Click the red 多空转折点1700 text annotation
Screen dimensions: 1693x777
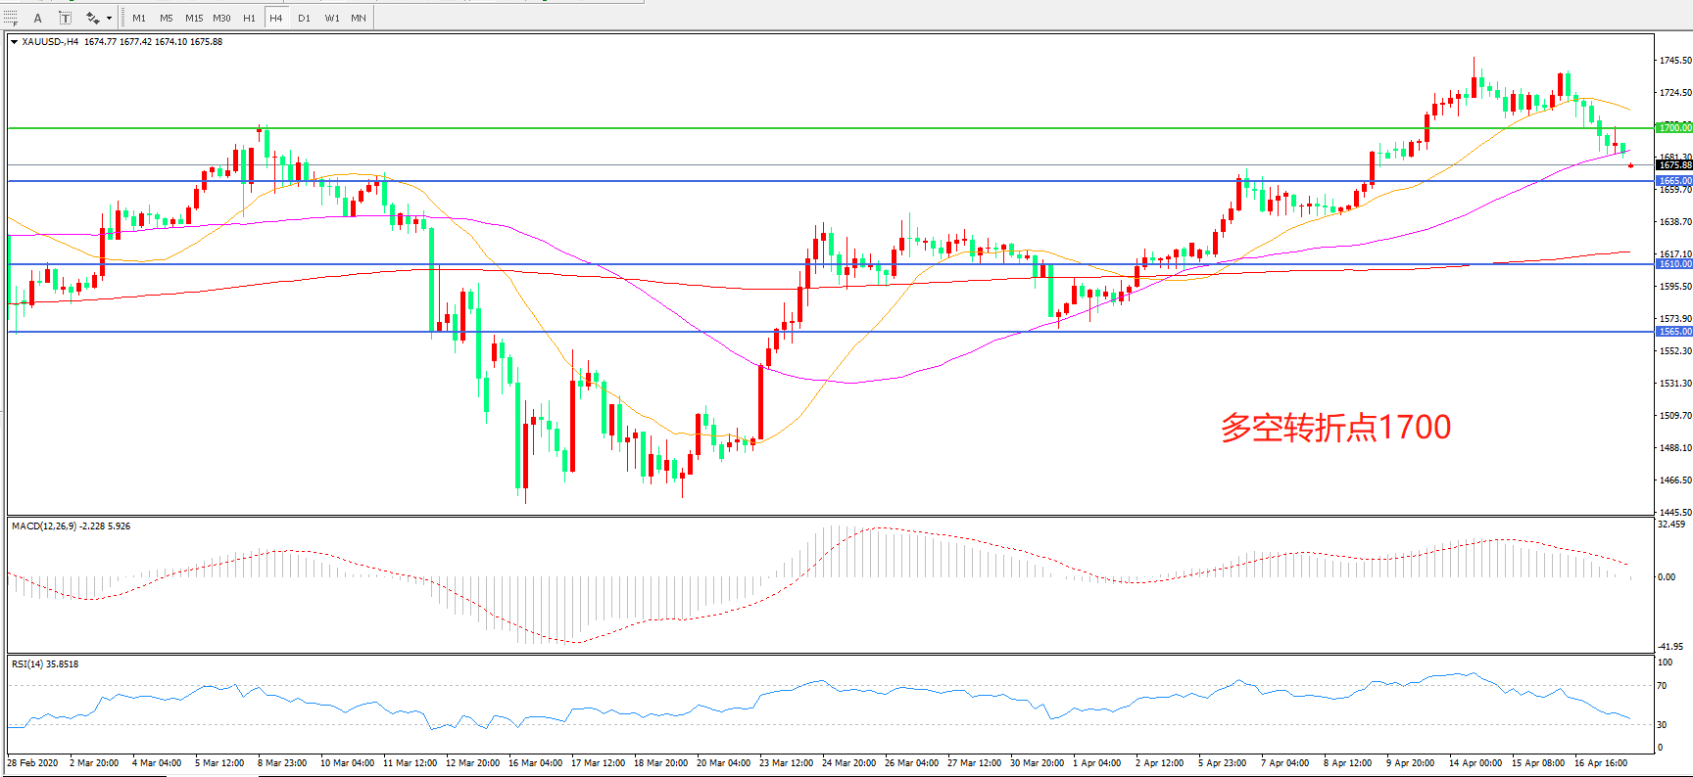coord(1335,428)
